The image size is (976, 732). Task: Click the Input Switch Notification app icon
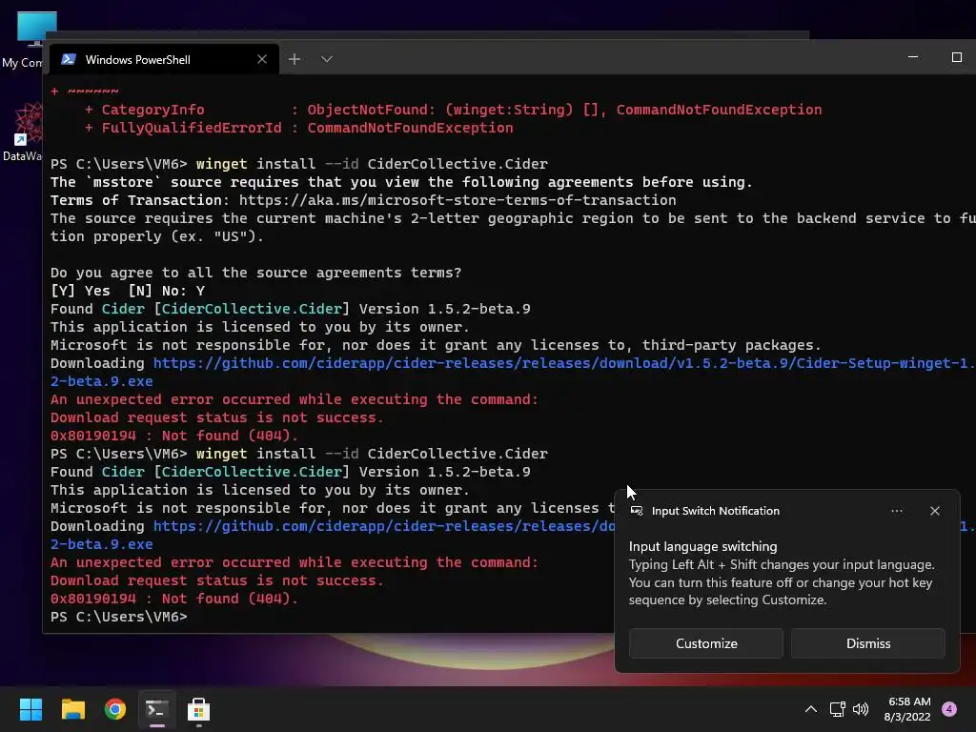636,511
